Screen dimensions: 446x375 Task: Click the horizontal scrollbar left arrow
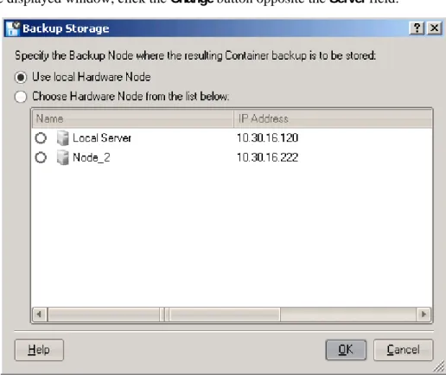[x=40, y=314]
